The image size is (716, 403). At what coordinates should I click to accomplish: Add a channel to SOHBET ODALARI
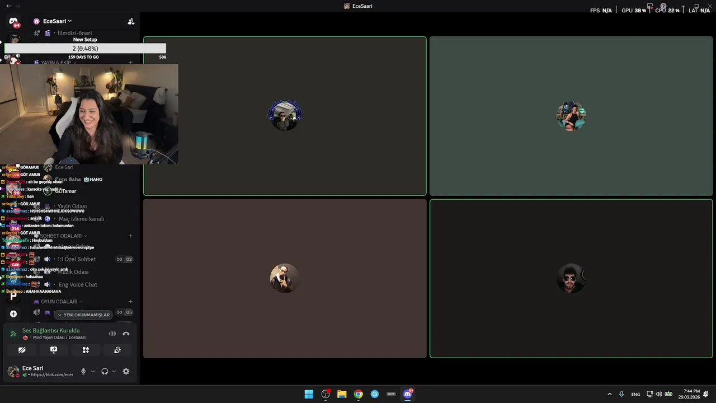coord(130,236)
